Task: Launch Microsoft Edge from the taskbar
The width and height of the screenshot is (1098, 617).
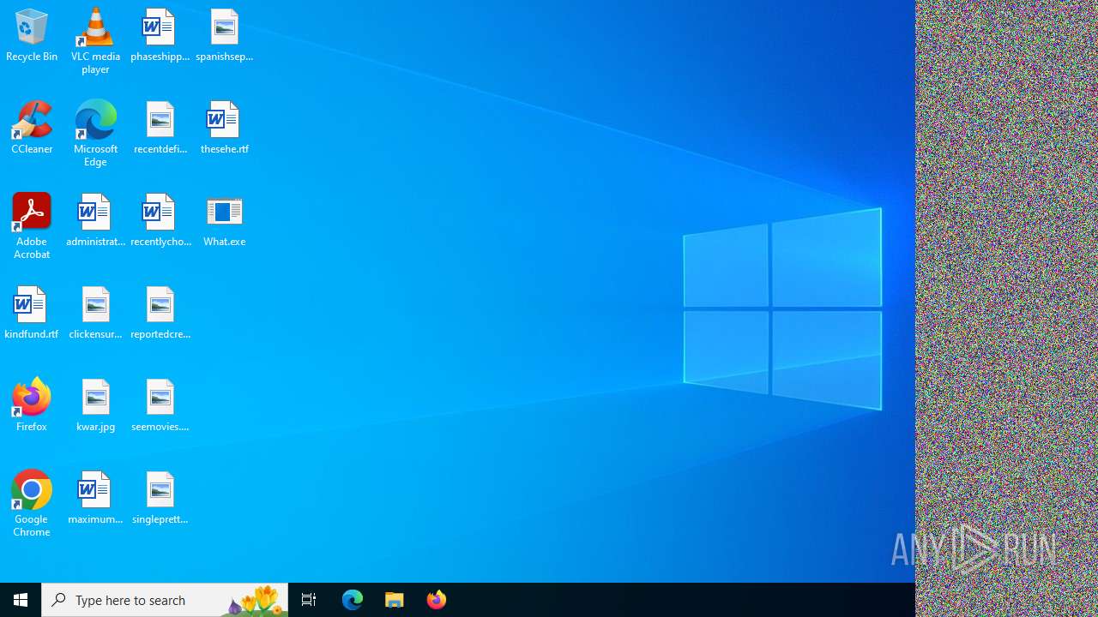Action: click(x=353, y=600)
